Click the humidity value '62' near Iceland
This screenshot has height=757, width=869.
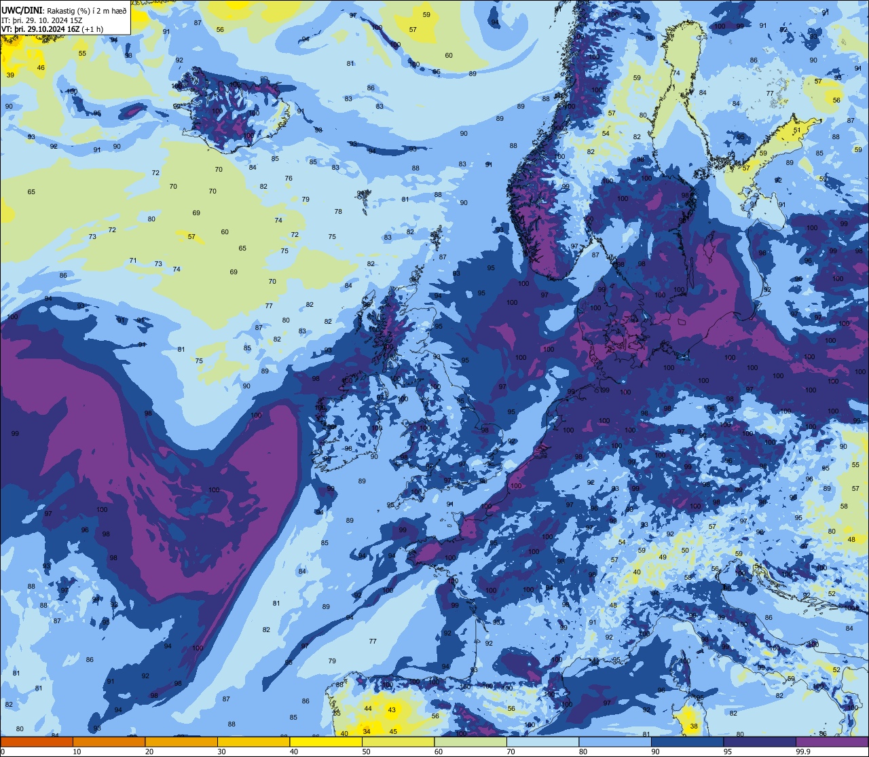282,124
